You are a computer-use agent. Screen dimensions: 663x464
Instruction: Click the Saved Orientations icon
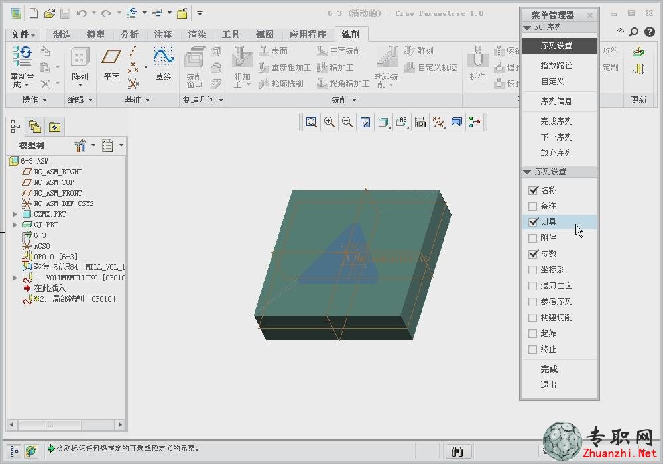[402, 123]
